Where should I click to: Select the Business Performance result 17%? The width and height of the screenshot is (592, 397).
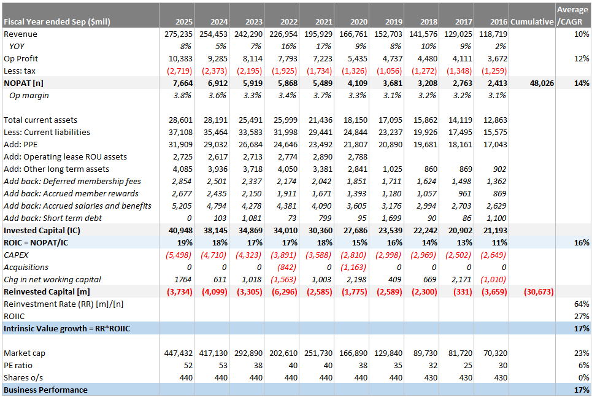pos(582,390)
